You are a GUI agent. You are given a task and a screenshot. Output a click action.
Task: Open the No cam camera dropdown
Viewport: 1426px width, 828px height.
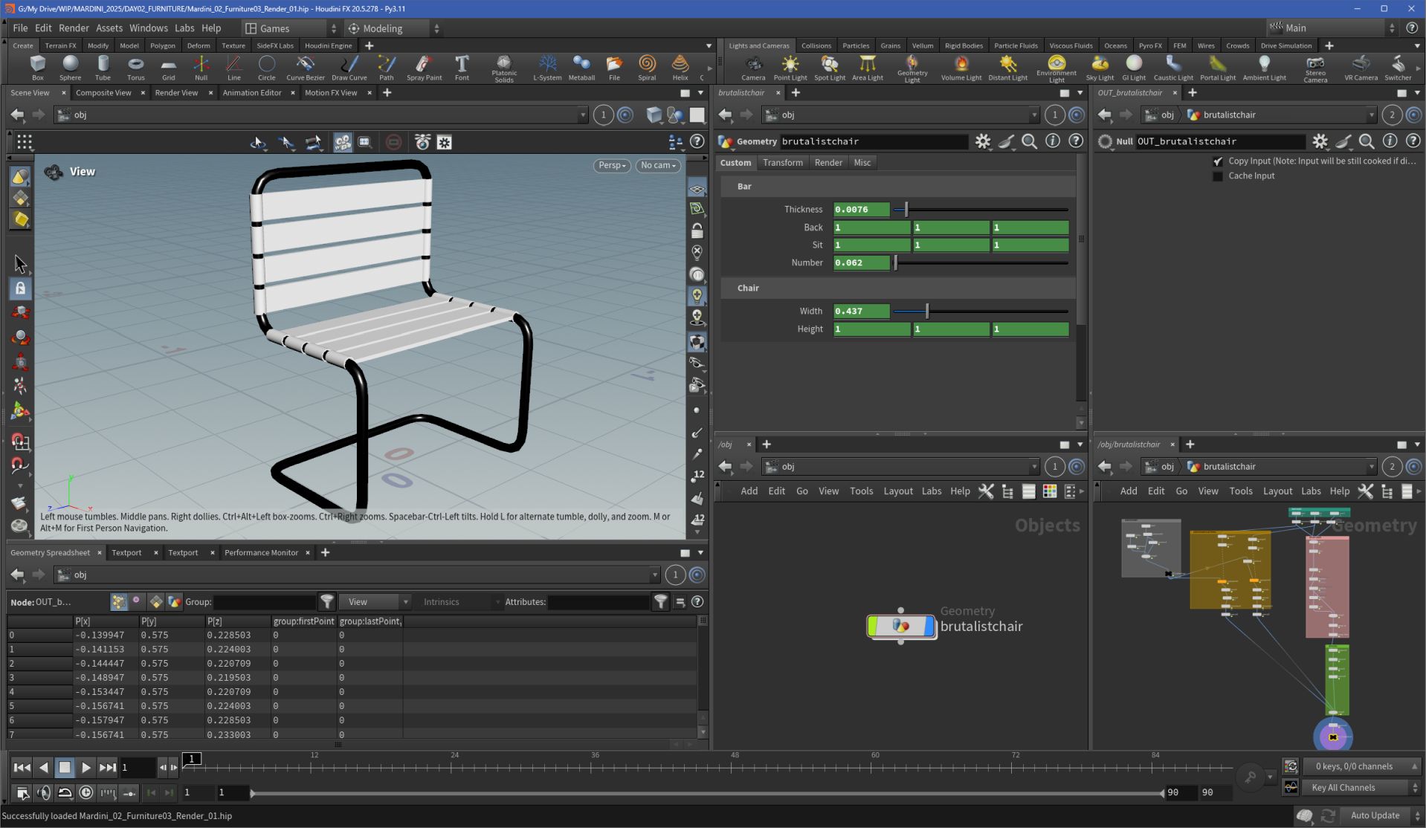point(658,165)
